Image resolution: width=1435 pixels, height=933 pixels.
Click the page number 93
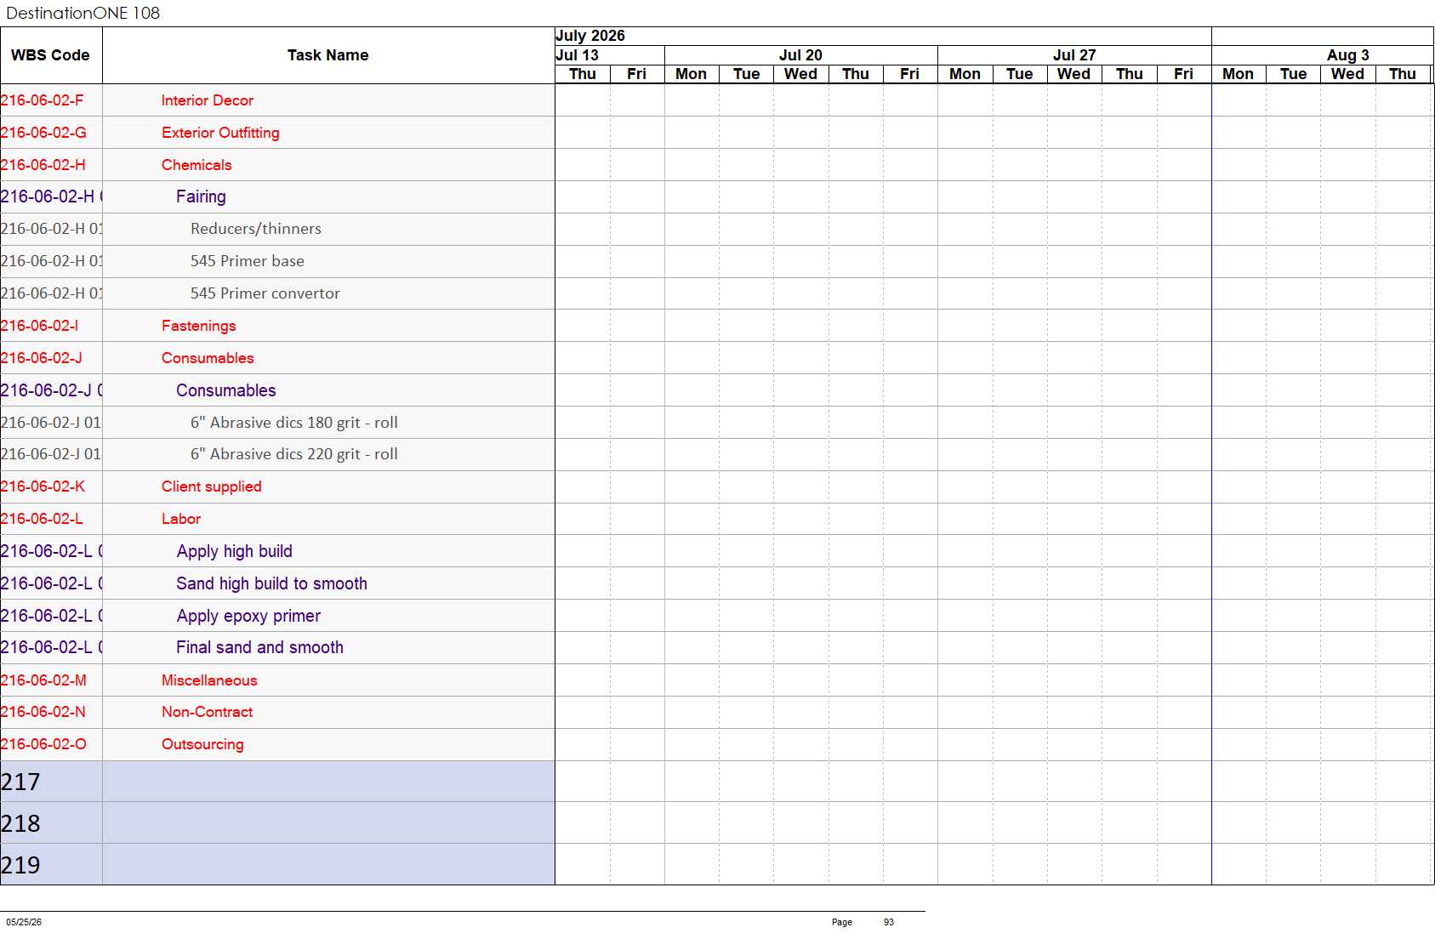pyautogui.click(x=889, y=922)
